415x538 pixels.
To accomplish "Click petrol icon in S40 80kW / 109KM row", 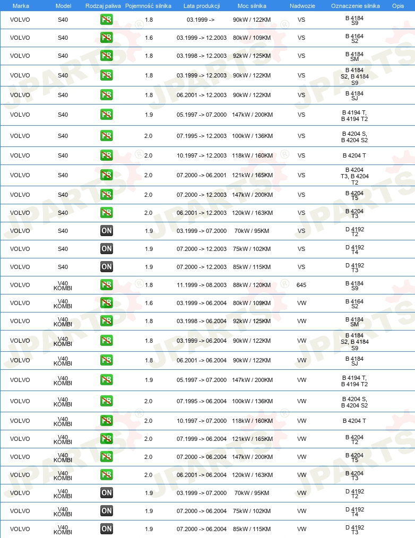I will click(107, 37).
